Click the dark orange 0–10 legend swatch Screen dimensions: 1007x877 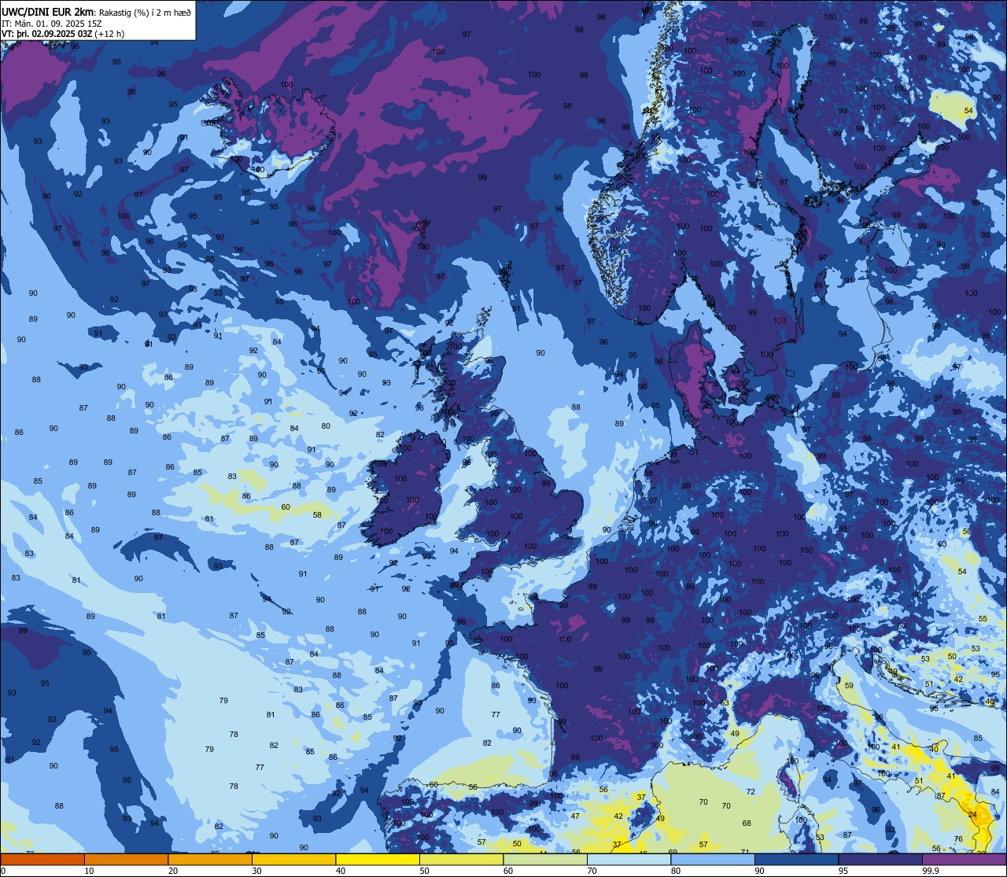(42, 859)
